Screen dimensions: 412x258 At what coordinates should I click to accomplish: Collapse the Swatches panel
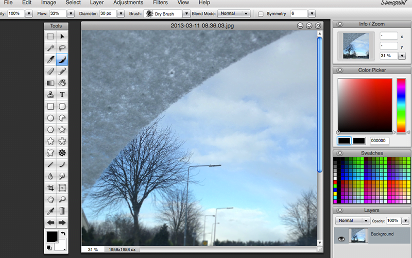tap(340, 153)
